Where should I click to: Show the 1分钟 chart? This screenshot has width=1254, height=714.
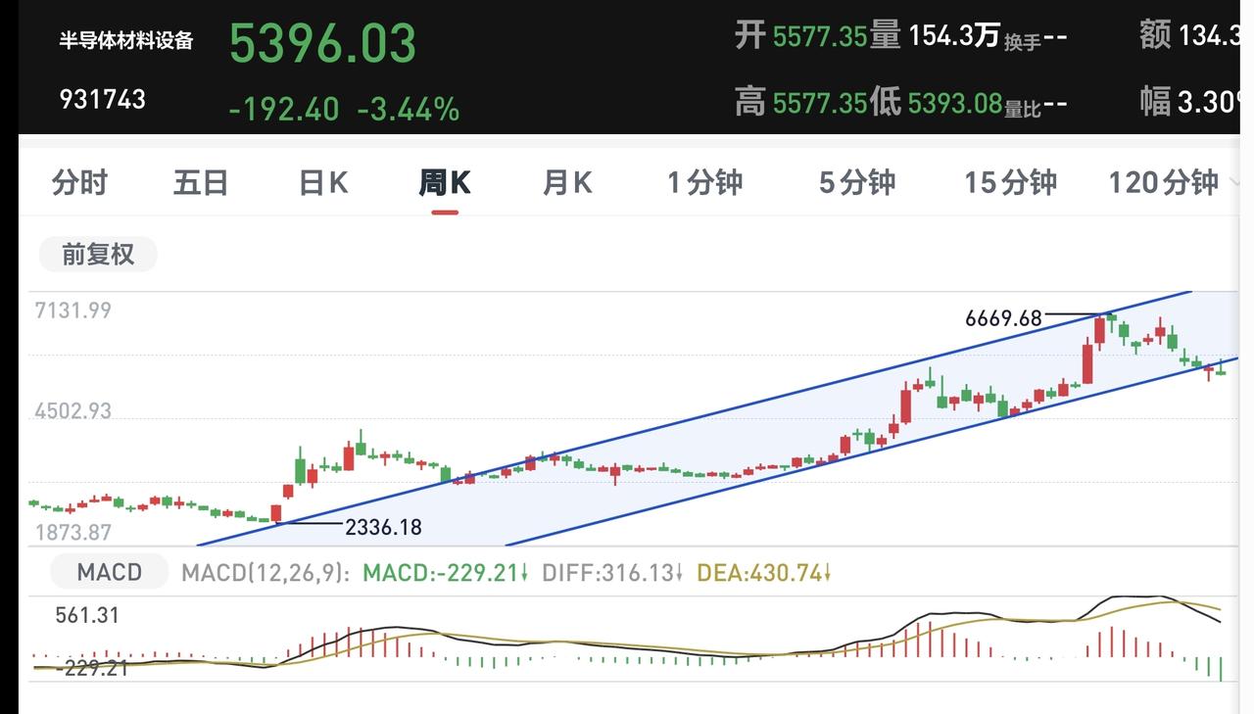point(705,183)
